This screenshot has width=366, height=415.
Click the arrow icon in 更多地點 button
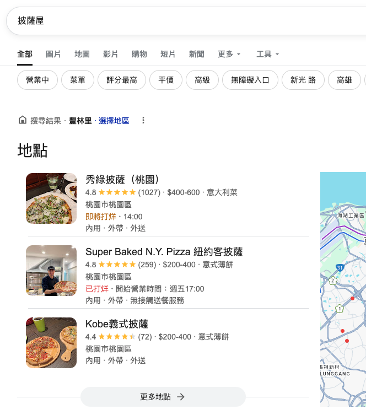(181, 397)
